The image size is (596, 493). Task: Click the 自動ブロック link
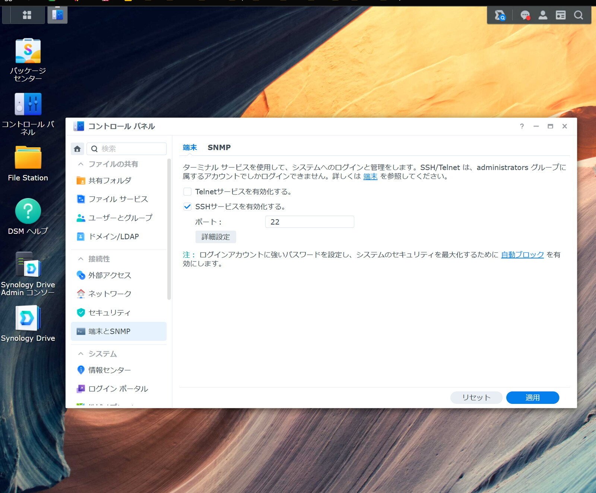521,255
